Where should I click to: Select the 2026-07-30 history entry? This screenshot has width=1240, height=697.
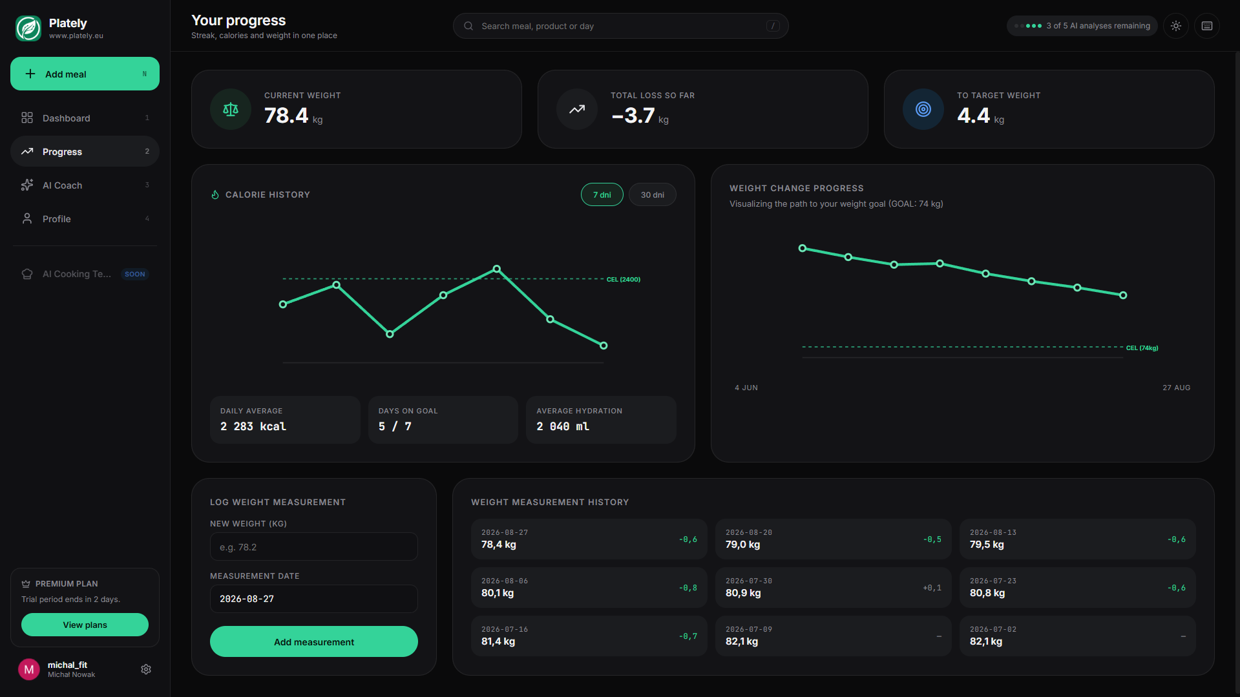pyautogui.click(x=834, y=587)
